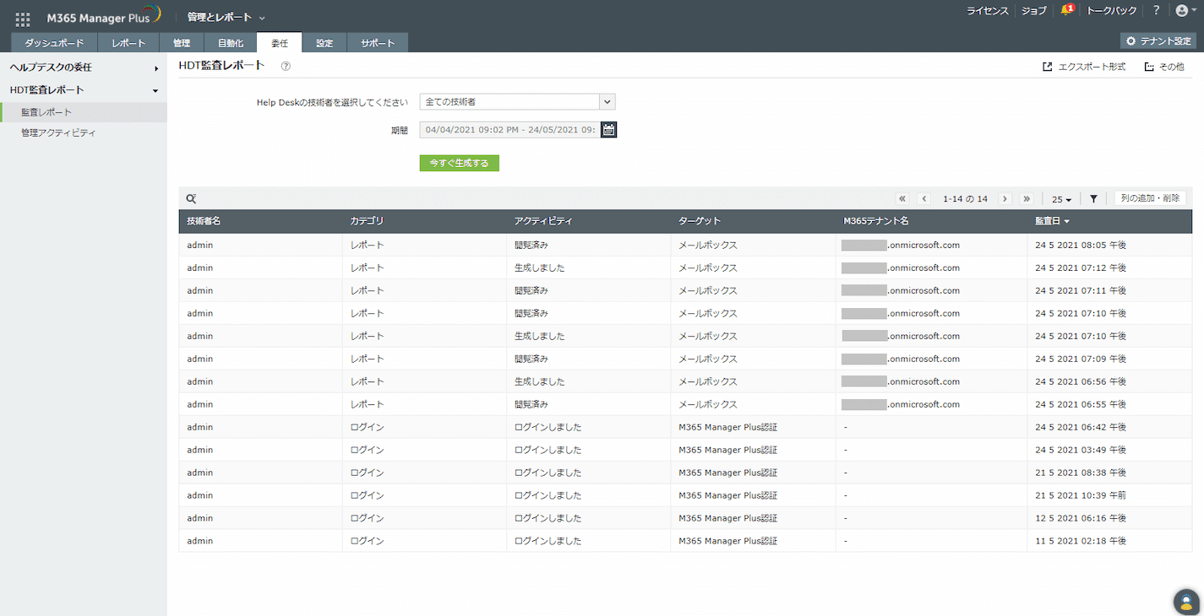This screenshot has width=1204, height=616.
Task: Open the user profile avatar menu
Action: pos(1185,11)
